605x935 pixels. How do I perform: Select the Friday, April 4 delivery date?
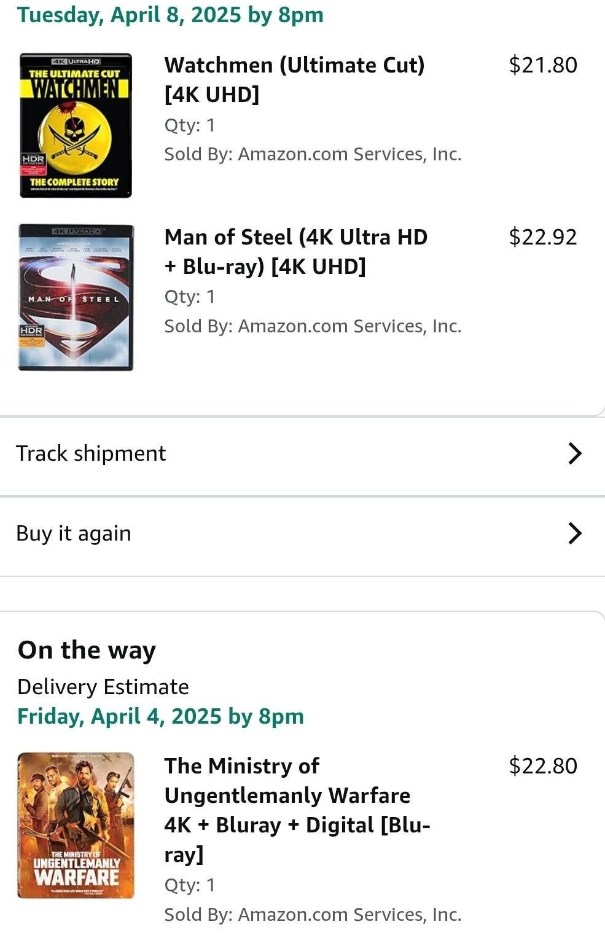160,716
